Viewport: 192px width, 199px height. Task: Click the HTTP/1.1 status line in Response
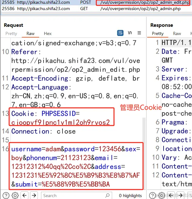click(x=177, y=43)
